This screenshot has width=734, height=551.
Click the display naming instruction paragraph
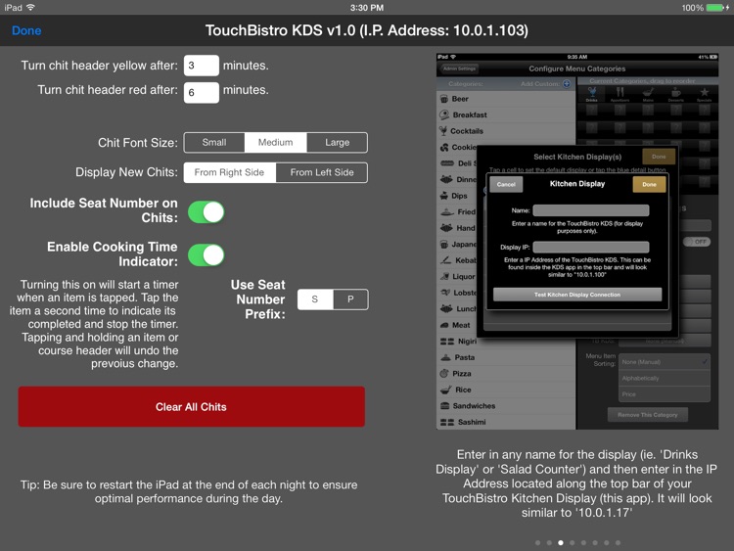coord(576,483)
